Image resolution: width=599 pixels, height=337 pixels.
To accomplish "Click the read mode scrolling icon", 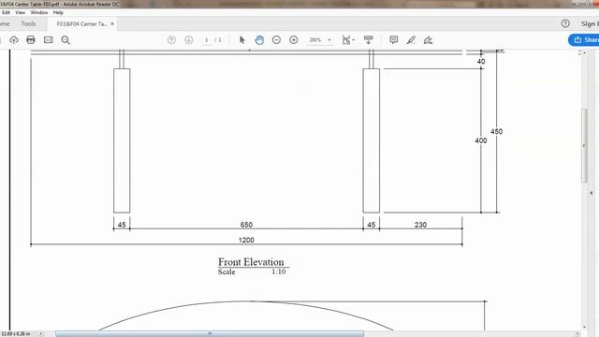I will click(368, 39).
